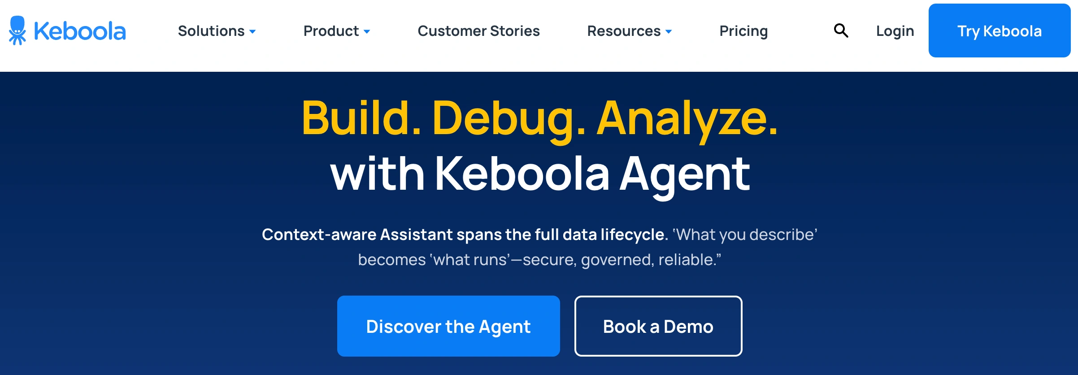
Task: Click the Try Keboola button
Action: pos(1000,31)
